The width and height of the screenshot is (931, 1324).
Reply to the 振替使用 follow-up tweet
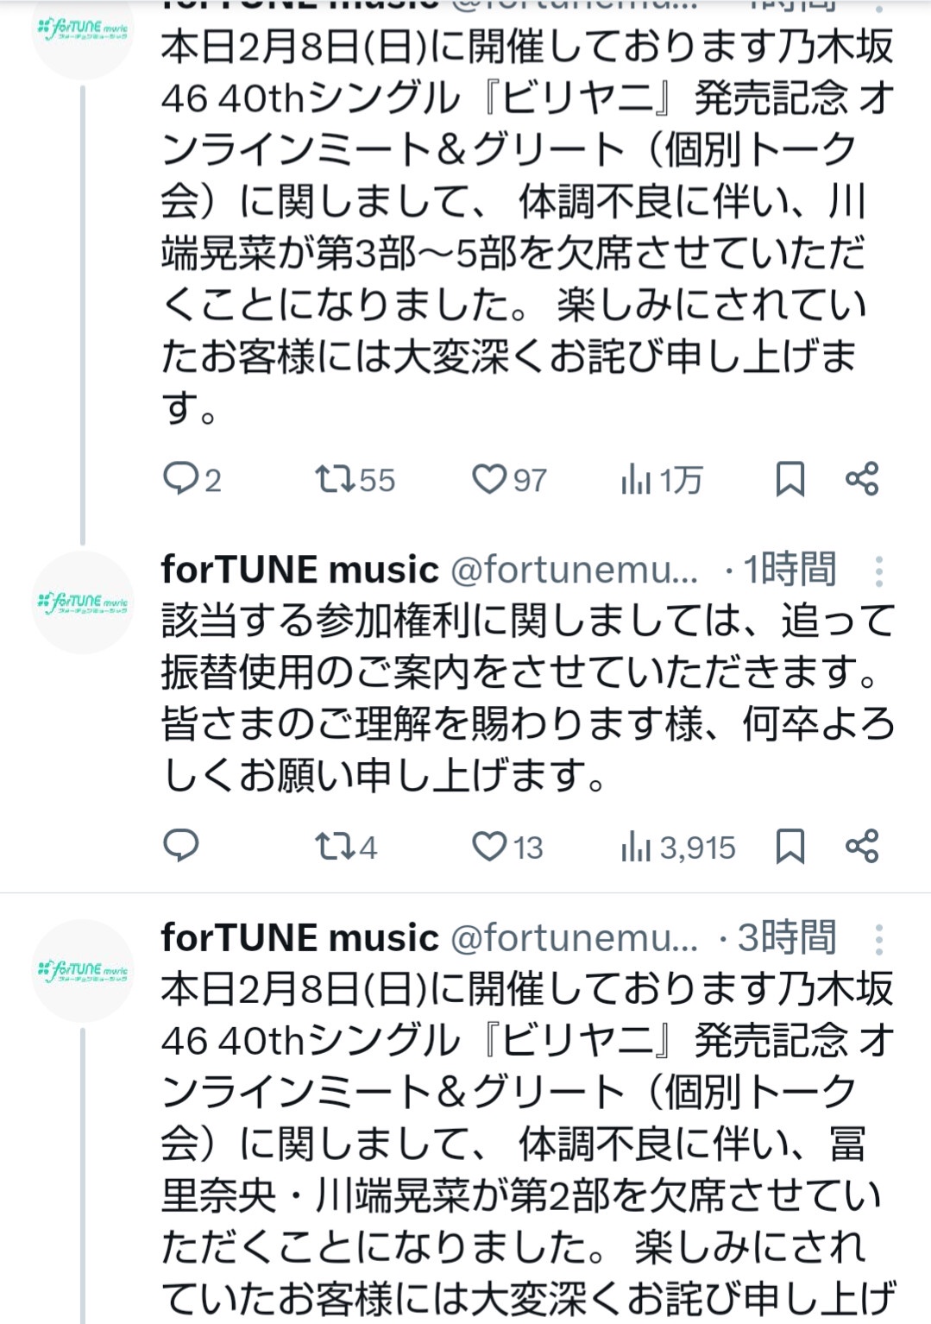[181, 846]
